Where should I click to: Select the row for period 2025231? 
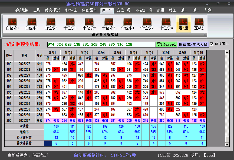click(x=24, y=87)
